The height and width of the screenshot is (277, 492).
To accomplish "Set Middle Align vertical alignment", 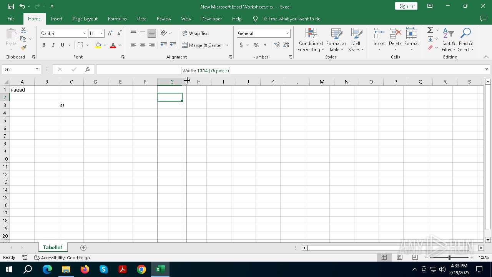I will coord(143,33).
